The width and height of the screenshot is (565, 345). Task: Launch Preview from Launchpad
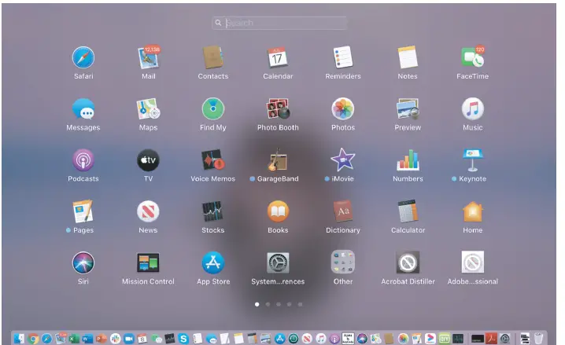408,108
